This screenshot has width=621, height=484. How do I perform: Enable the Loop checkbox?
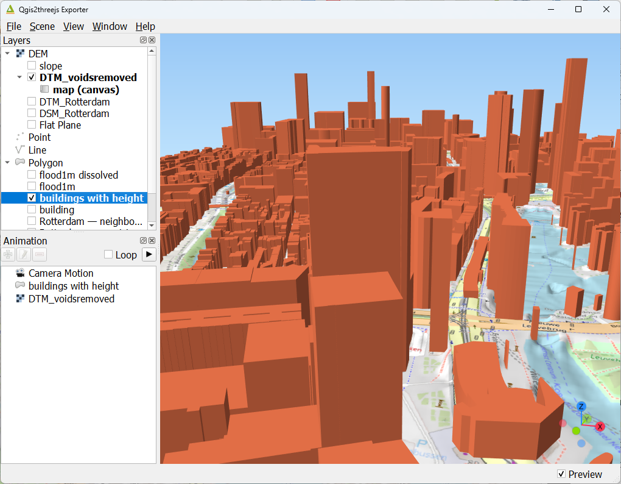coord(108,254)
